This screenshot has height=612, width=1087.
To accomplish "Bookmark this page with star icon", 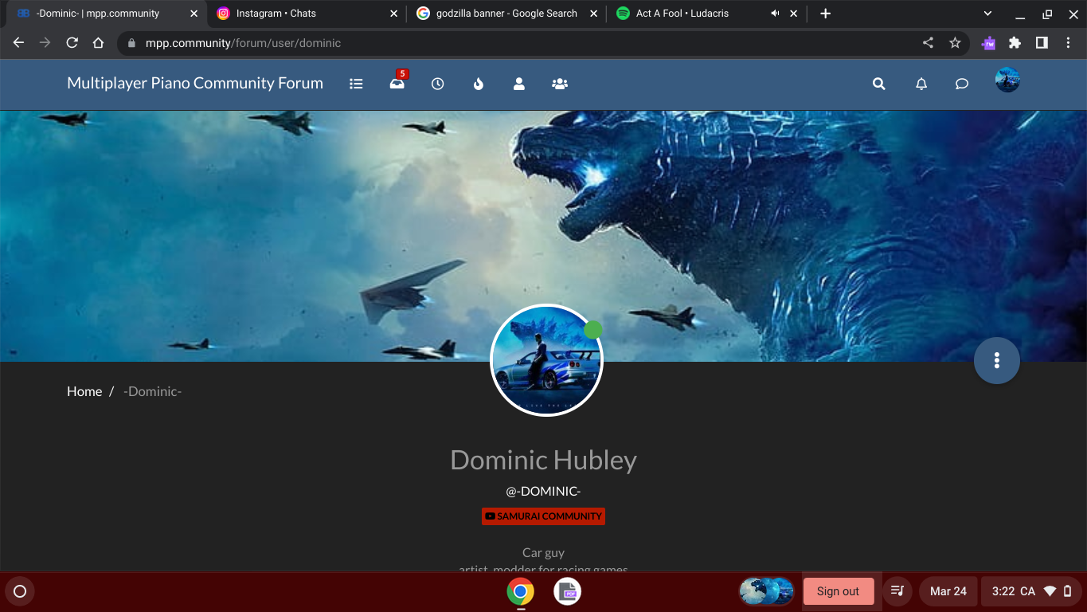I will (x=955, y=43).
